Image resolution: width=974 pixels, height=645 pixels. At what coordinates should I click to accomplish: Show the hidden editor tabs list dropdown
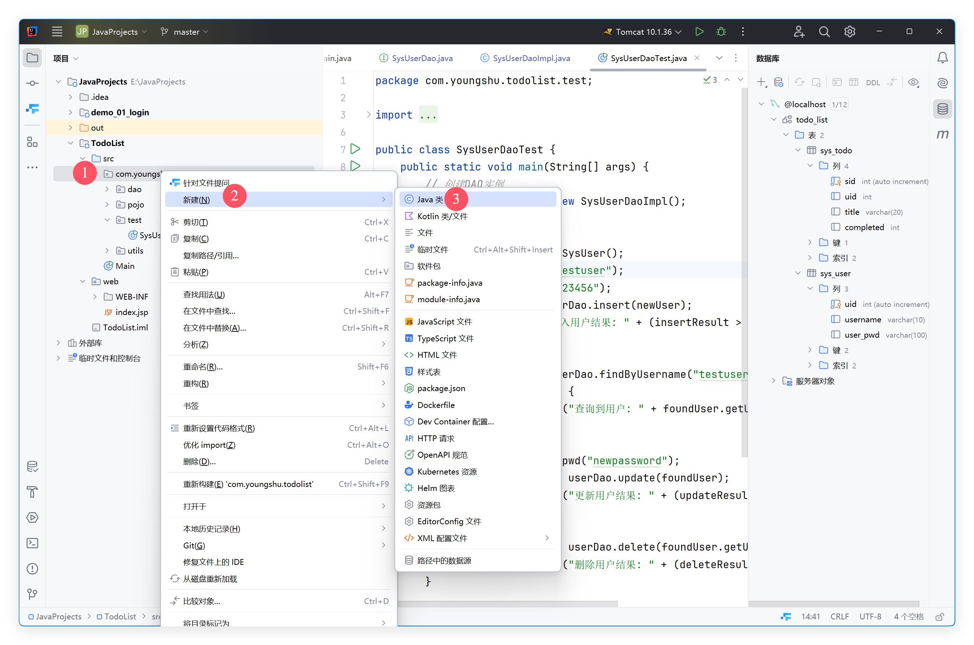(x=719, y=58)
